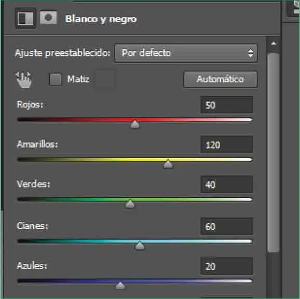300x299 pixels.
Task: Click the Rojos value field
Action: pos(227,105)
